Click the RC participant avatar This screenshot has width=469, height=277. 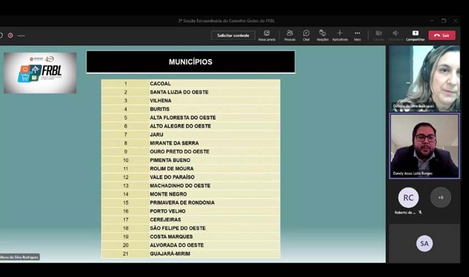pos(409,198)
